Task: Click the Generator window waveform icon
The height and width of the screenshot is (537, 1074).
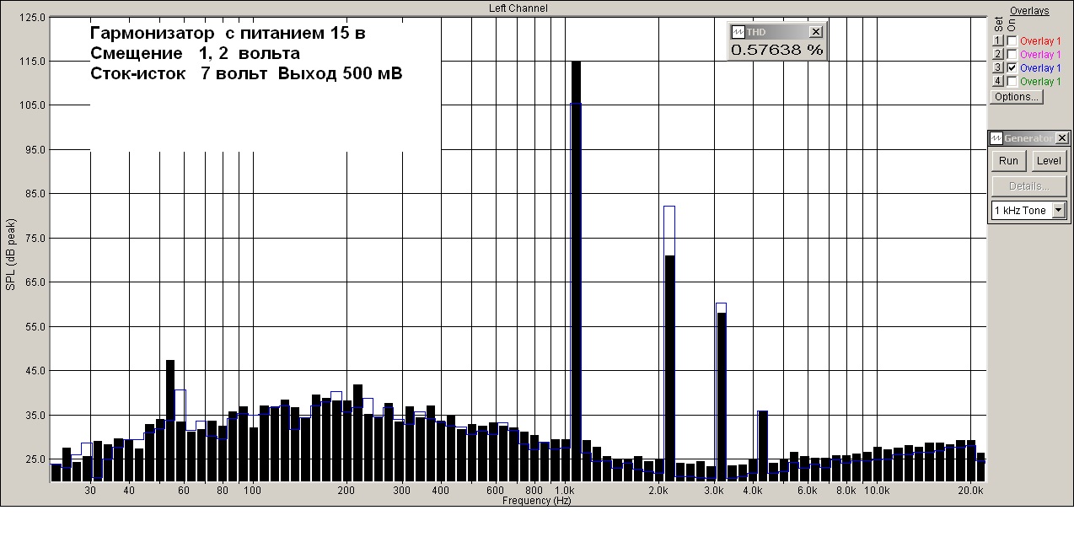Action: (x=996, y=138)
